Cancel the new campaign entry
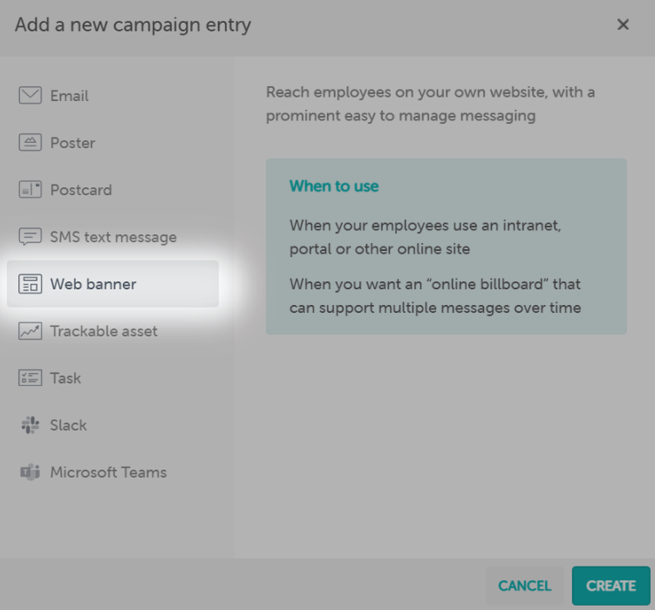 pos(525,586)
